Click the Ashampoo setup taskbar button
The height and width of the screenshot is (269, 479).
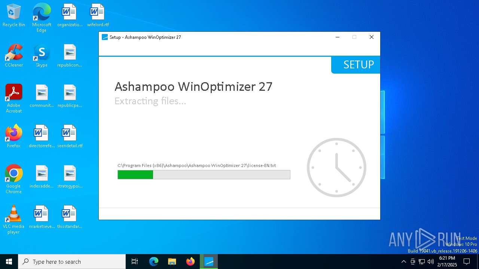(x=209, y=262)
